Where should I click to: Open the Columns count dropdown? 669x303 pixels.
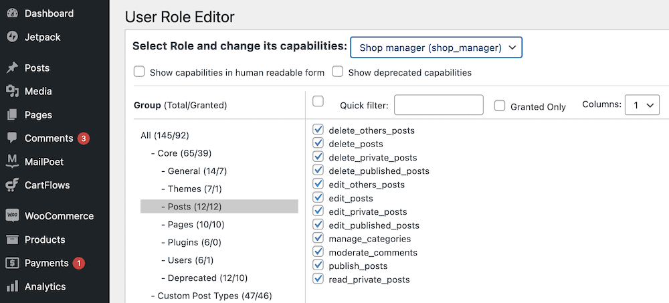[642, 105]
